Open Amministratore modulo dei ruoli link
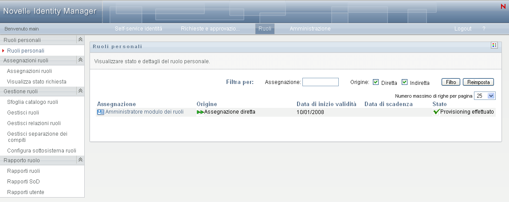509x202 pixels. tap(145, 112)
